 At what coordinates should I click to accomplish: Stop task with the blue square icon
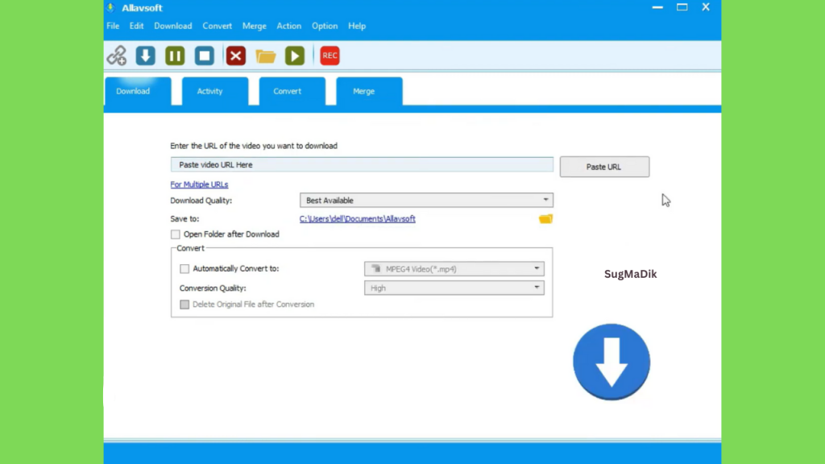(x=204, y=56)
